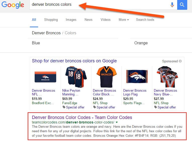192x143 pixels.
Task: Click the microphone voice search icon
Action: coord(172,5)
